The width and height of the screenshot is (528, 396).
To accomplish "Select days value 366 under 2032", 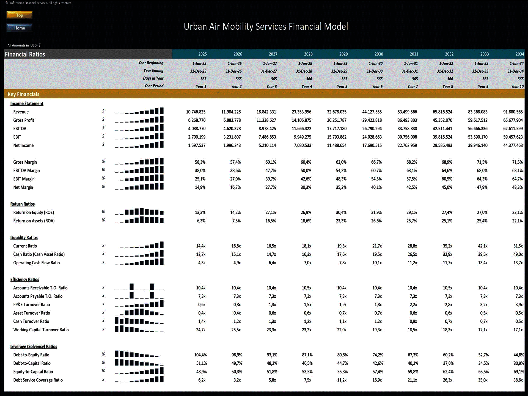I will [450, 79].
